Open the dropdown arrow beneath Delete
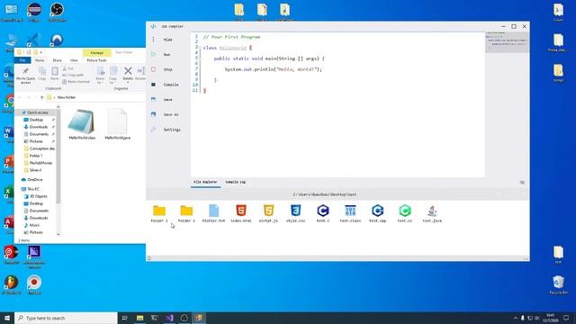576x324 pixels. pyautogui.click(x=128, y=83)
